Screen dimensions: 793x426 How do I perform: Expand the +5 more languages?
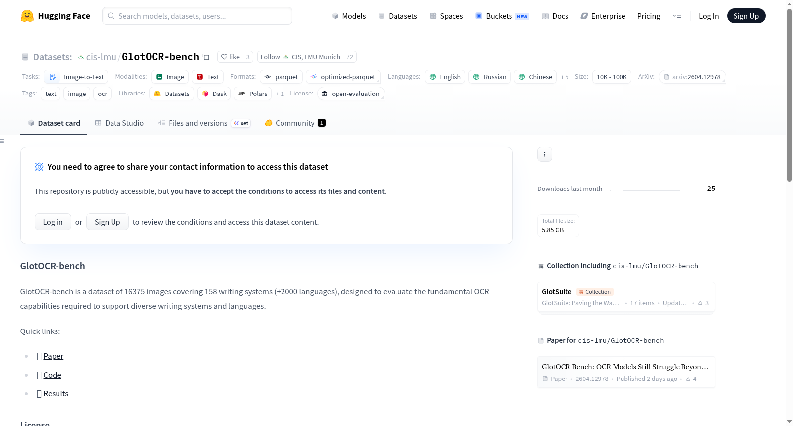point(565,77)
